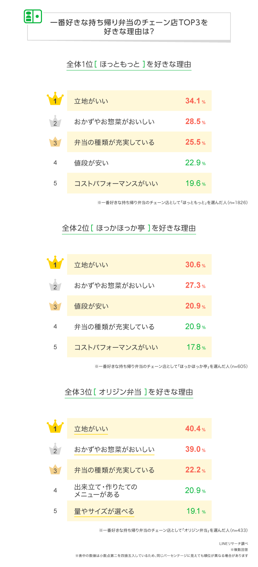Viewport: 258px width, 567px height.
Task: Open the underlined 量やサイズが選べる text
Action: (104, 511)
